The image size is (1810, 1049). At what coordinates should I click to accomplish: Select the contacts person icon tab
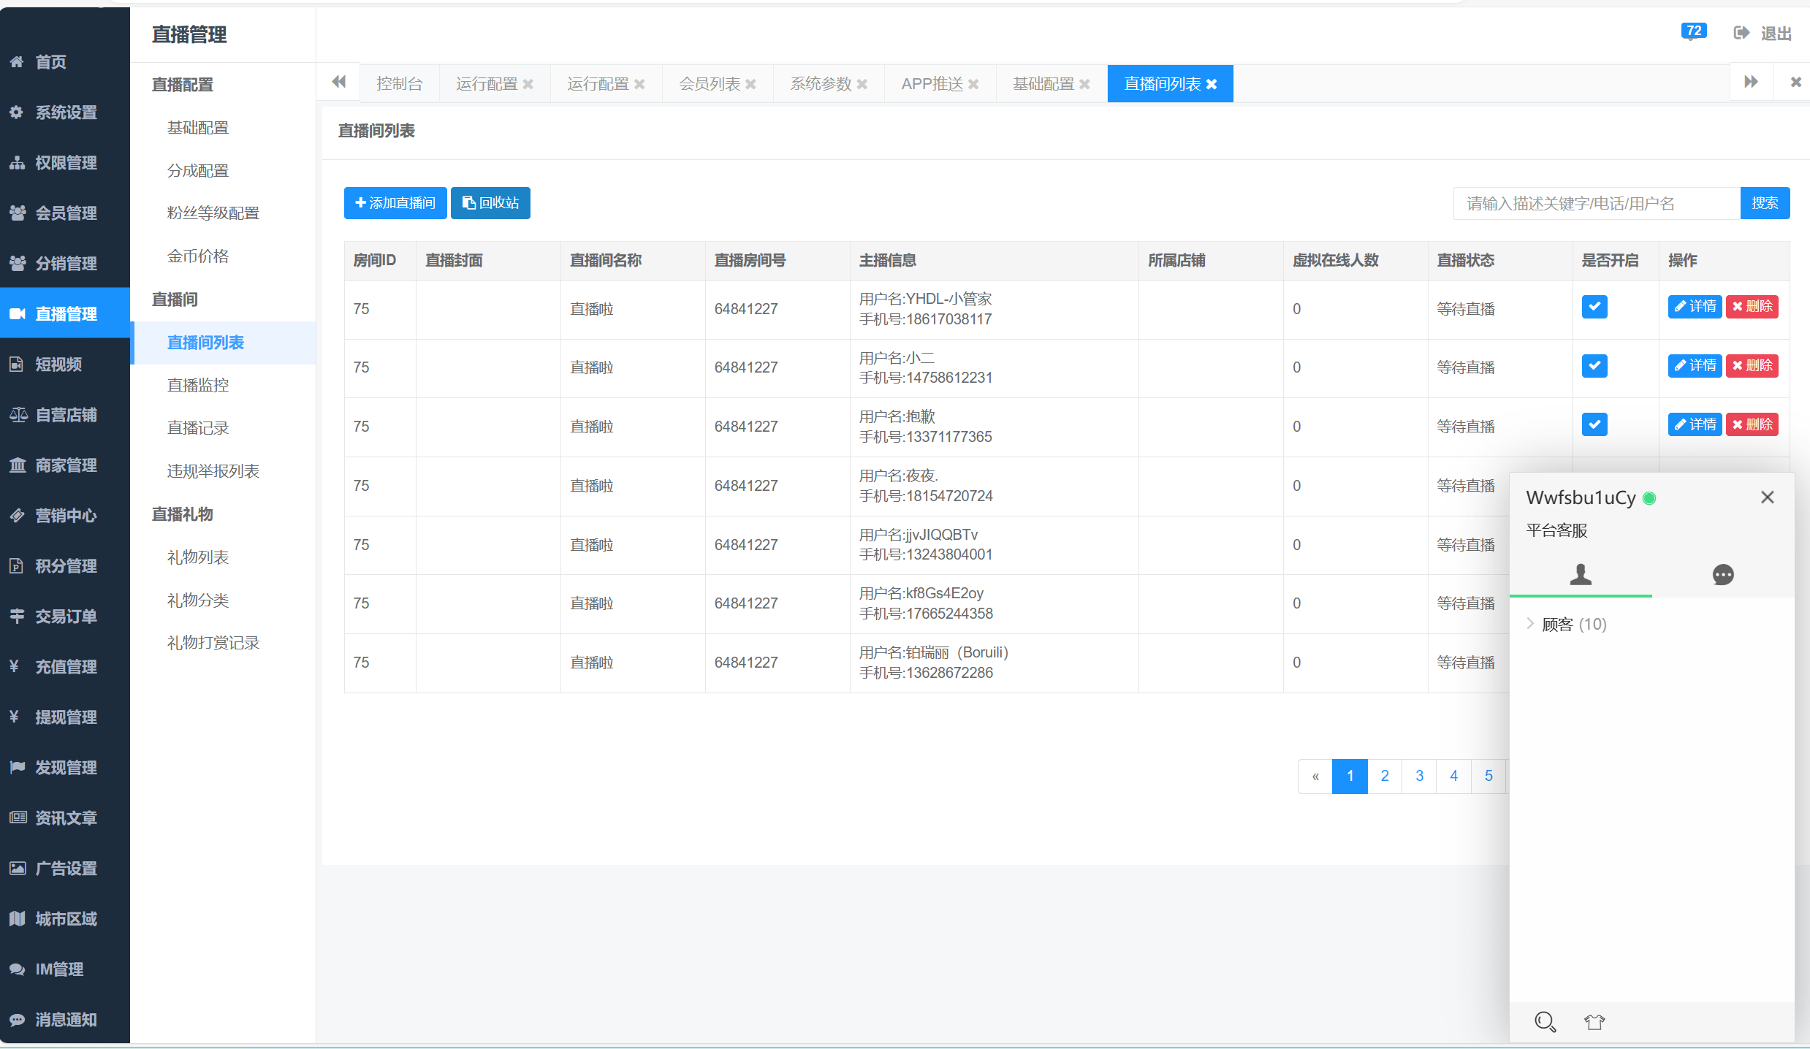tap(1581, 575)
